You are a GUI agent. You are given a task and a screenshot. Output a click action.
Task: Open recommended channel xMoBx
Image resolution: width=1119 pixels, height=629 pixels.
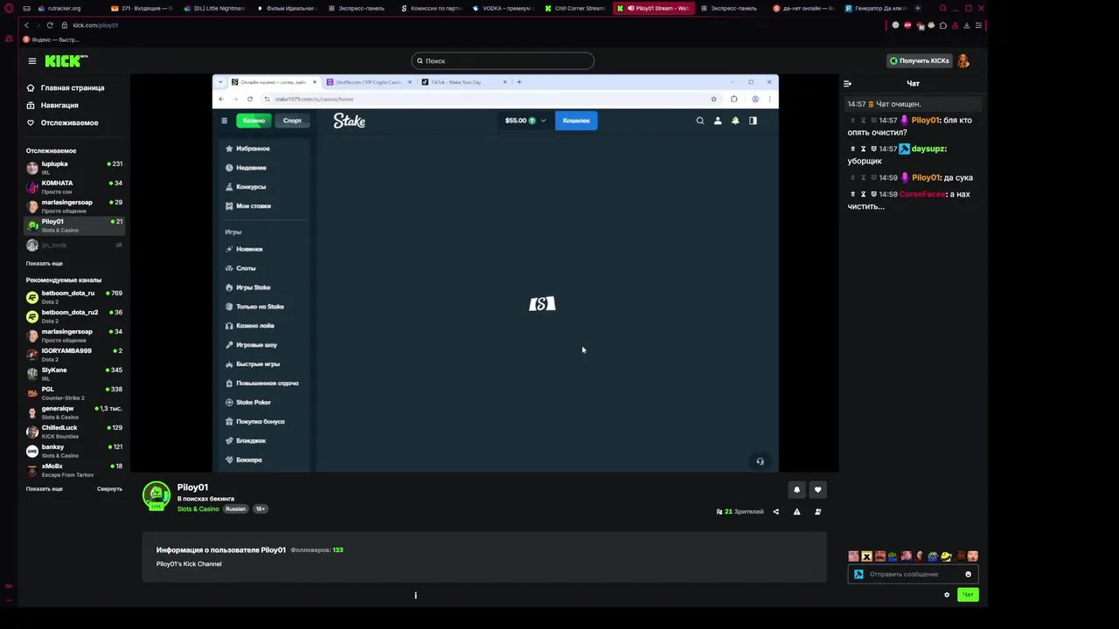[x=74, y=470]
